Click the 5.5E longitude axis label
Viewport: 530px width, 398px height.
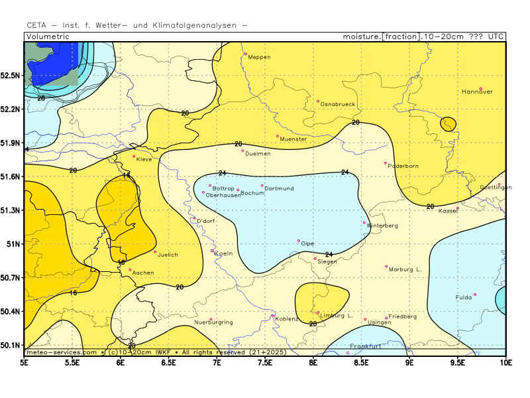[x=72, y=363]
